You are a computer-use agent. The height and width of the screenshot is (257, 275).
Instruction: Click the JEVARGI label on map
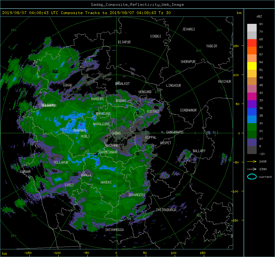click(189, 29)
